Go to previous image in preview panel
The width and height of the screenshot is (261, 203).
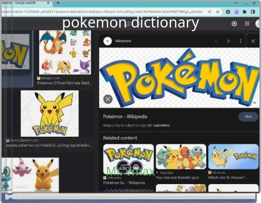click(x=216, y=41)
